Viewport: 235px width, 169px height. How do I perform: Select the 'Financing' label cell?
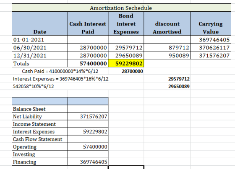[40, 161]
